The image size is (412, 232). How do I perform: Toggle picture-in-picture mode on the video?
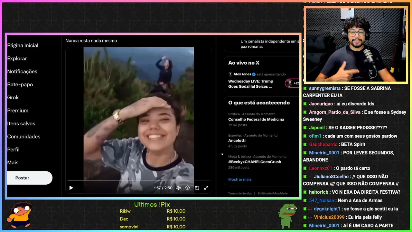(x=197, y=188)
